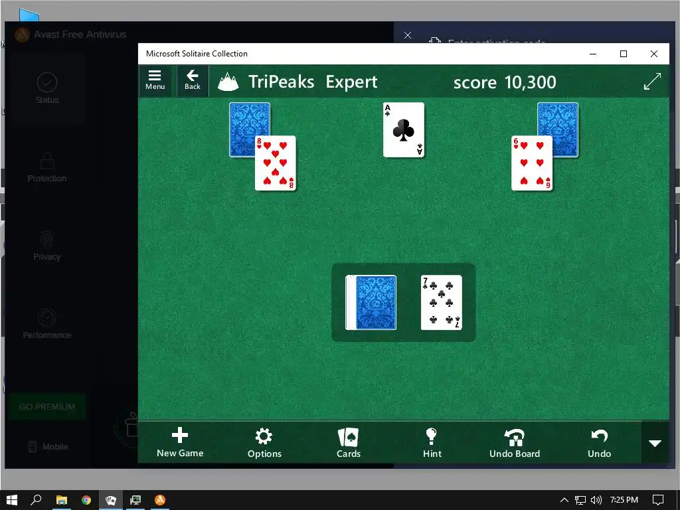Screen dimensions: 680x510
Task: Launch Chrome from the taskbar
Action: 86,500
